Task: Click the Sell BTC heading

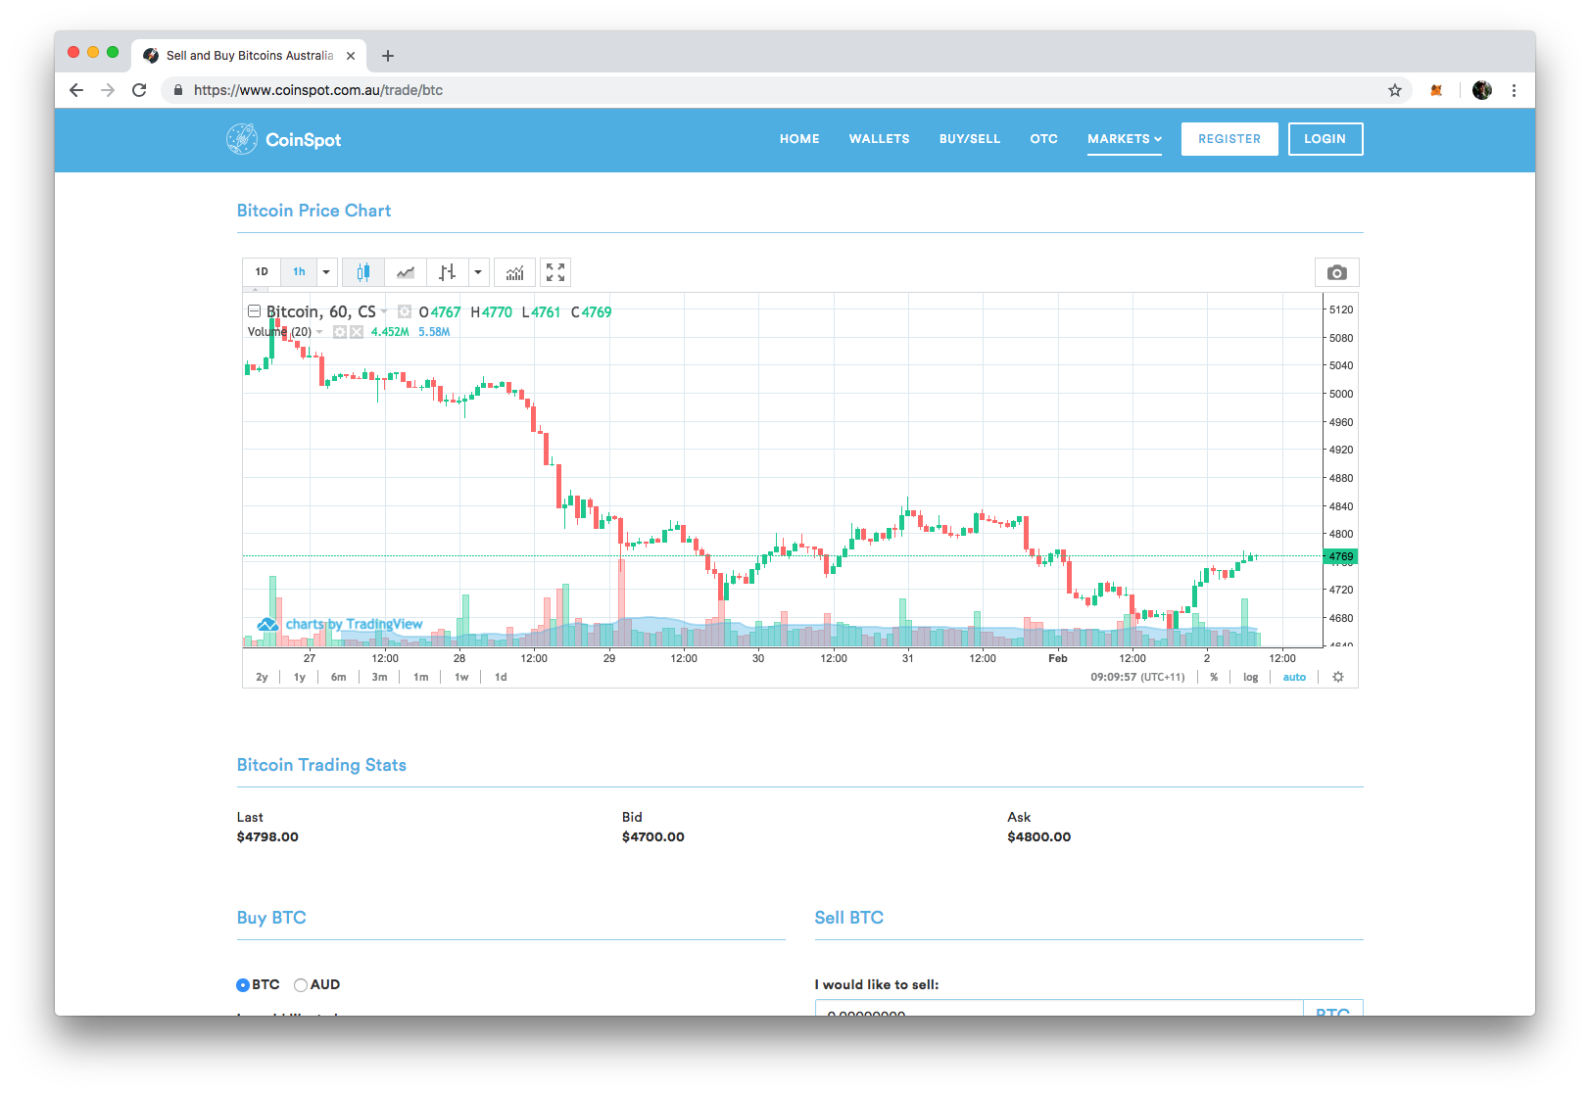Action: pyautogui.click(x=849, y=918)
